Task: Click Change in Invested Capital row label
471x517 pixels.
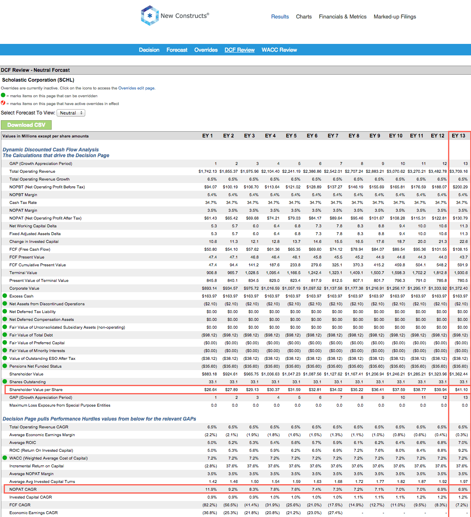Action: tap(34, 241)
